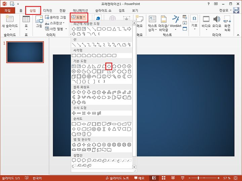This screenshot has width=242, height=181.
Task: Choose the up block arrow
Action: point(84,92)
